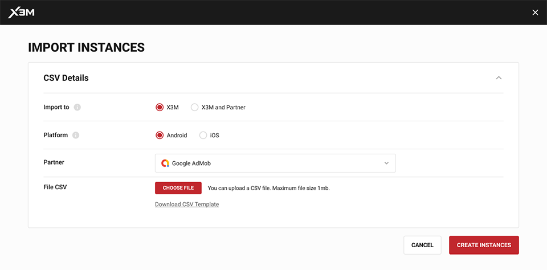The image size is (547, 270).
Task: Click the CHOOSE FILE button
Action: tap(178, 188)
